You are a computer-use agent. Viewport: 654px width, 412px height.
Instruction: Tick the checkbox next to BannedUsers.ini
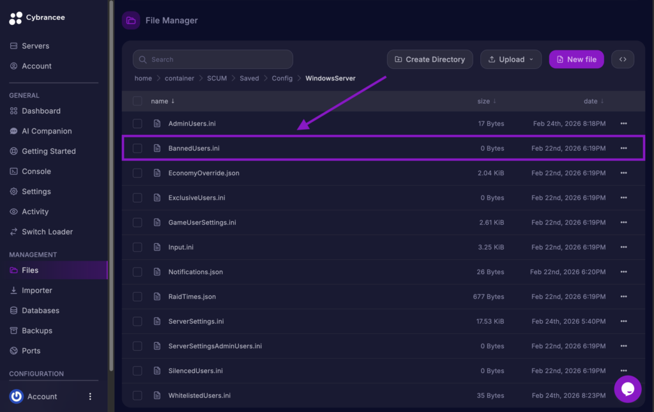[137, 148]
